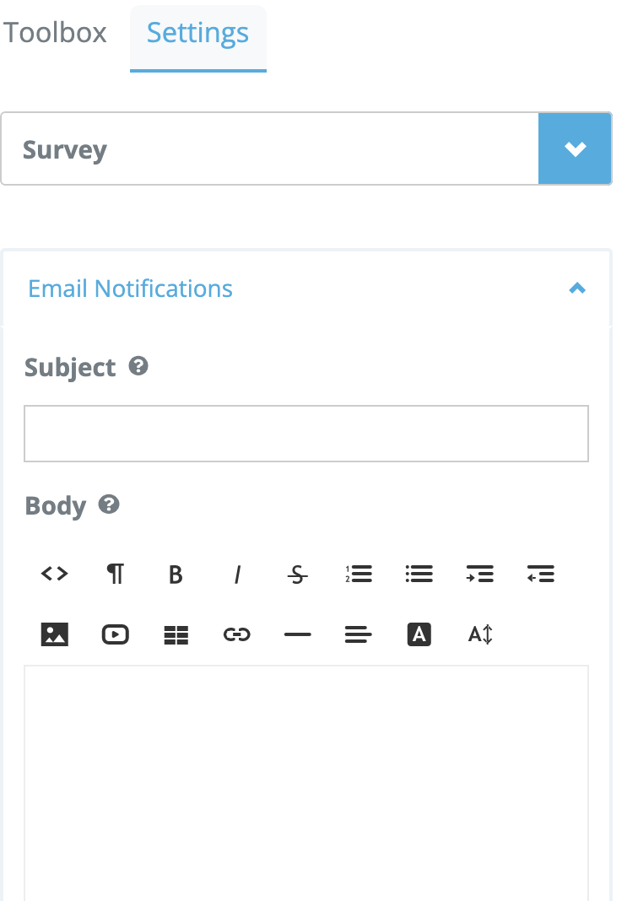Insert a bulleted list
This screenshot has height=901, width=638.
click(x=419, y=575)
